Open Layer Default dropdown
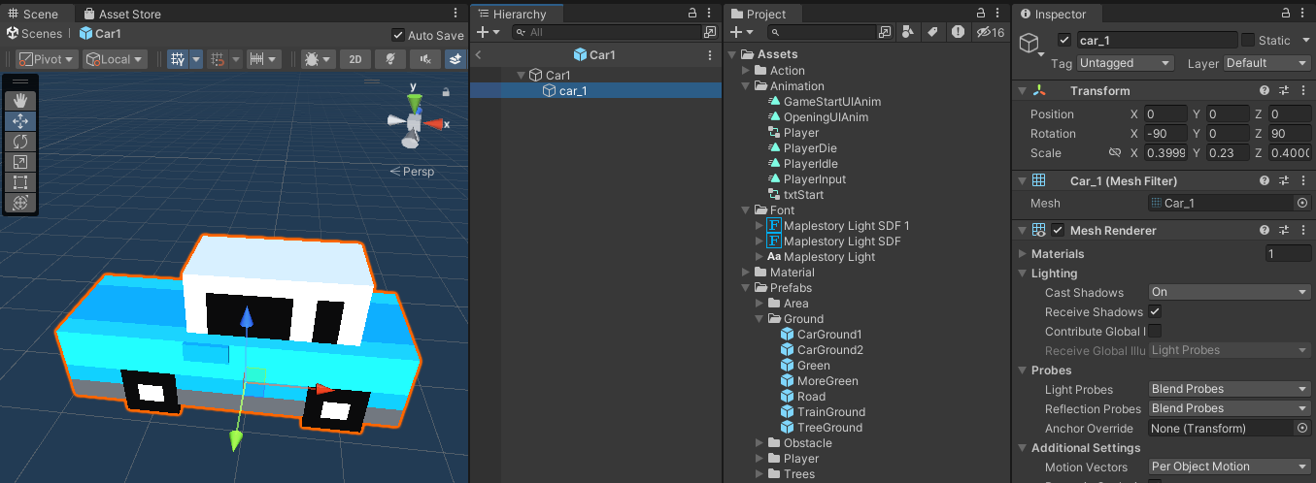Viewport: 1316px width, 483px height. [x=1267, y=63]
